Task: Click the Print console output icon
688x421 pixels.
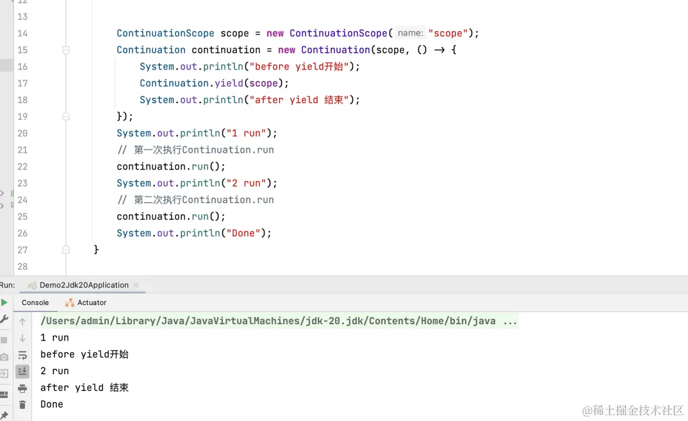Action: [22, 389]
